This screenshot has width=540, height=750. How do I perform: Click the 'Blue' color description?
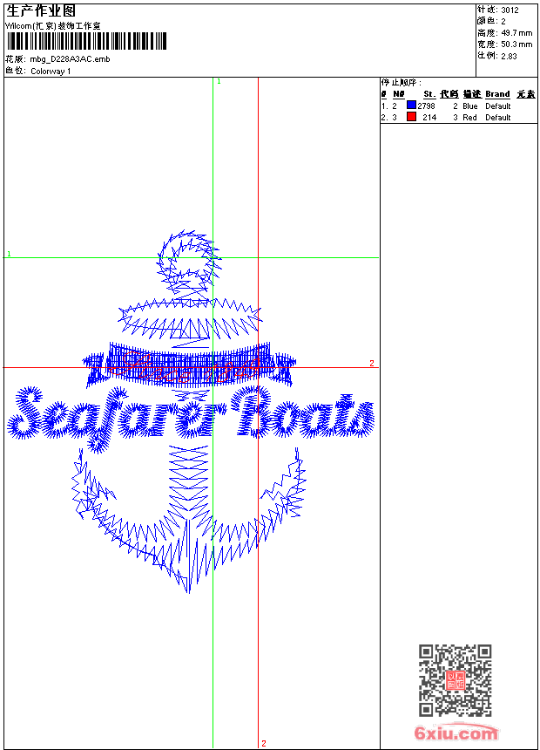(469, 106)
